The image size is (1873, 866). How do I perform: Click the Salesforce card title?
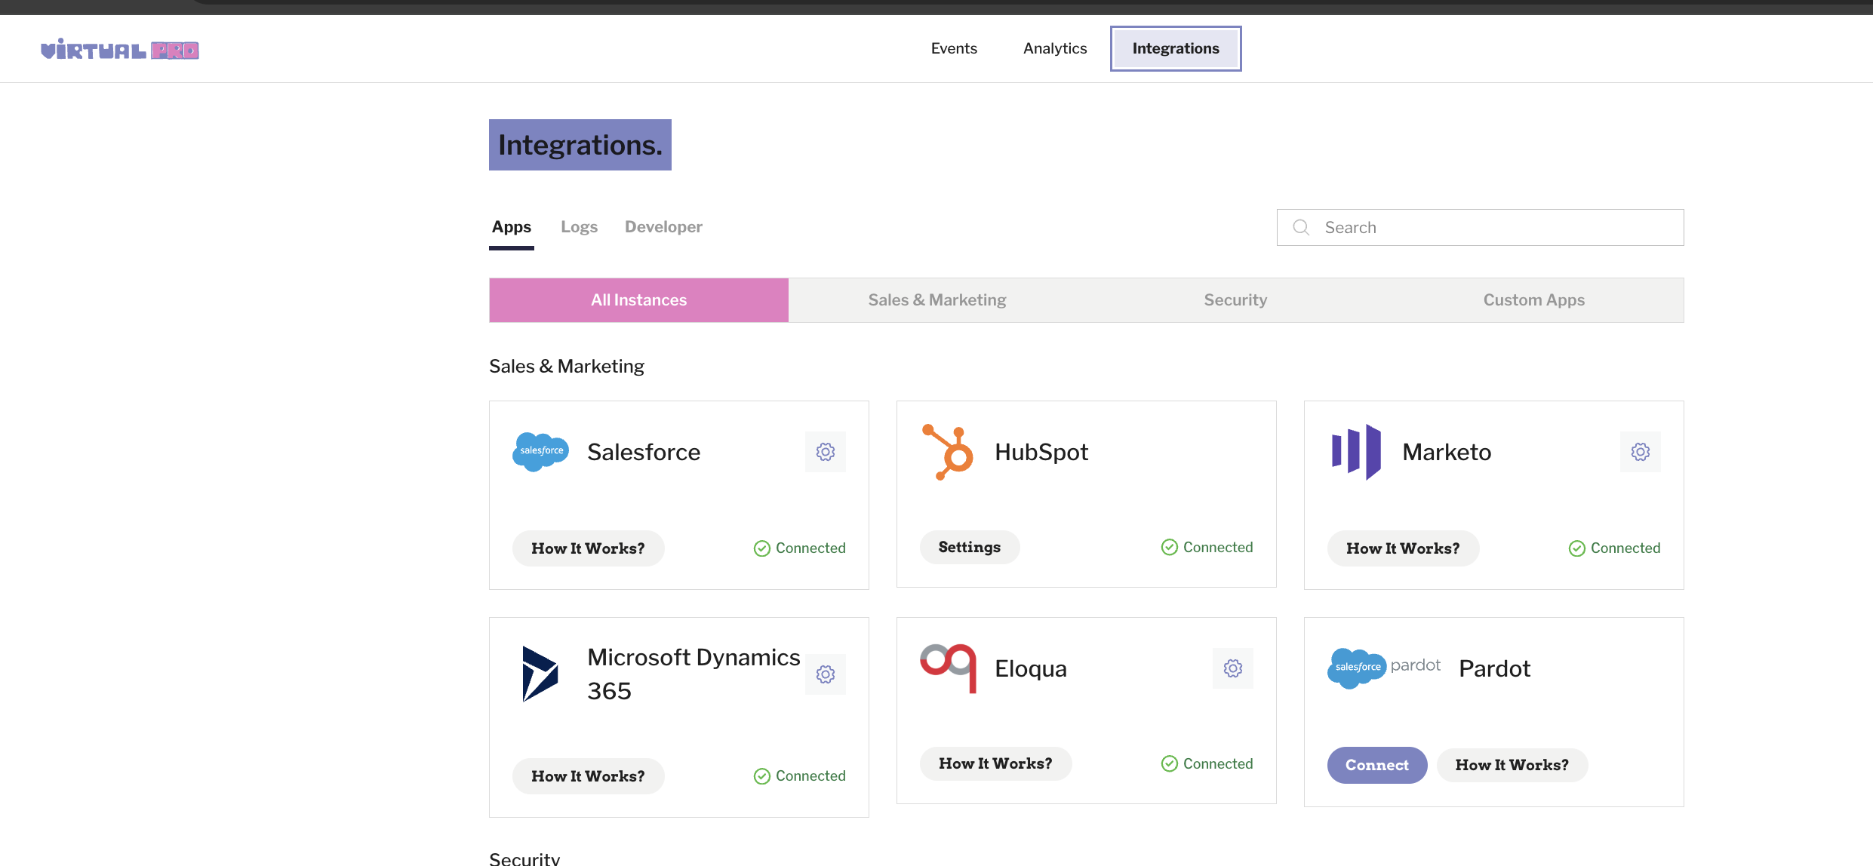click(644, 452)
